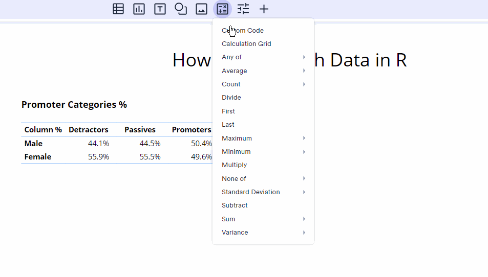488x277 pixels.
Task: Select Calculation Grid menu entry
Action: pos(246,44)
